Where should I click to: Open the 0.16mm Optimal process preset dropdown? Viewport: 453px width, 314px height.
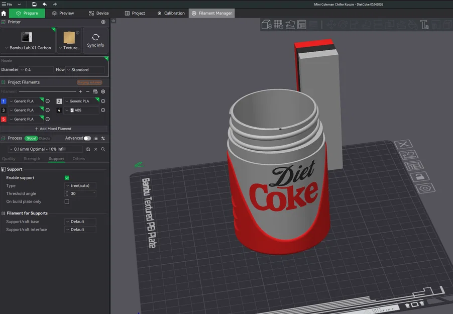(45, 149)
